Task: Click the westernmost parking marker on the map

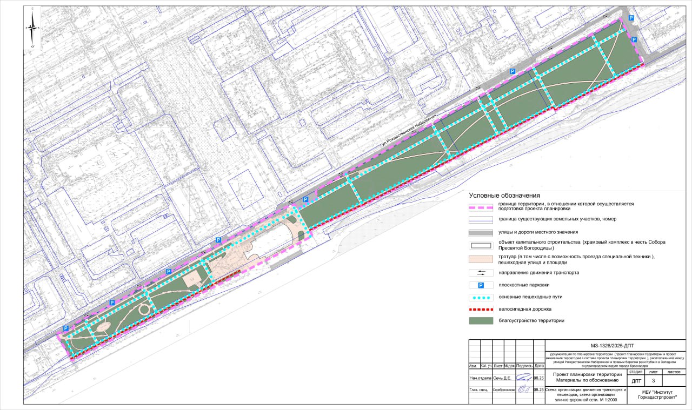Action: (66, 328)
